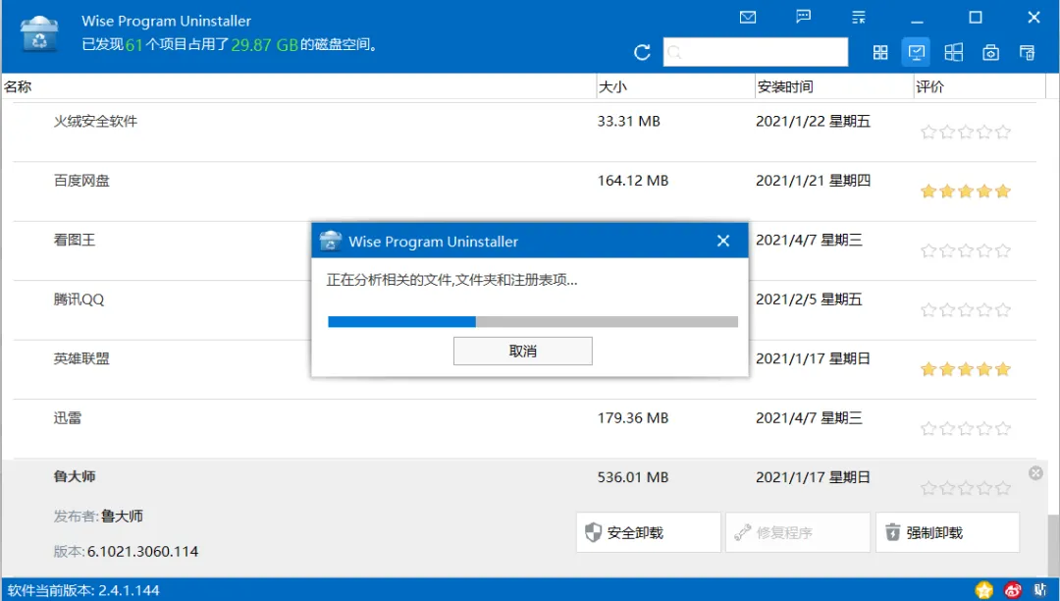This screenshot has height=601, width=1060.
Task: Click 英雄联盟's 2021/1/17 星期日 date
Action: [x=814, y=358]
